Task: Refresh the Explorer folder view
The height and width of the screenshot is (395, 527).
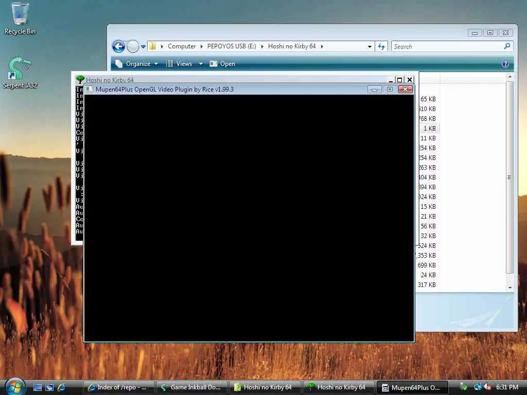Action: point(381,46)
